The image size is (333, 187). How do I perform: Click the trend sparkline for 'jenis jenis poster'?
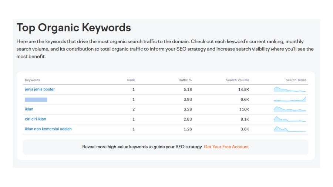pyautogui.click(x=290, y=89)
